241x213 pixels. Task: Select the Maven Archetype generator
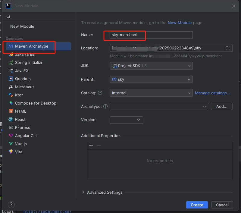point(39,46)
